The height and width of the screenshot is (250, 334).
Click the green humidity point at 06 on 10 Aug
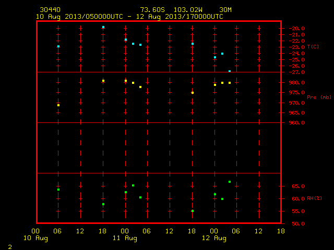pyautogui.click(x=58, y=190)
